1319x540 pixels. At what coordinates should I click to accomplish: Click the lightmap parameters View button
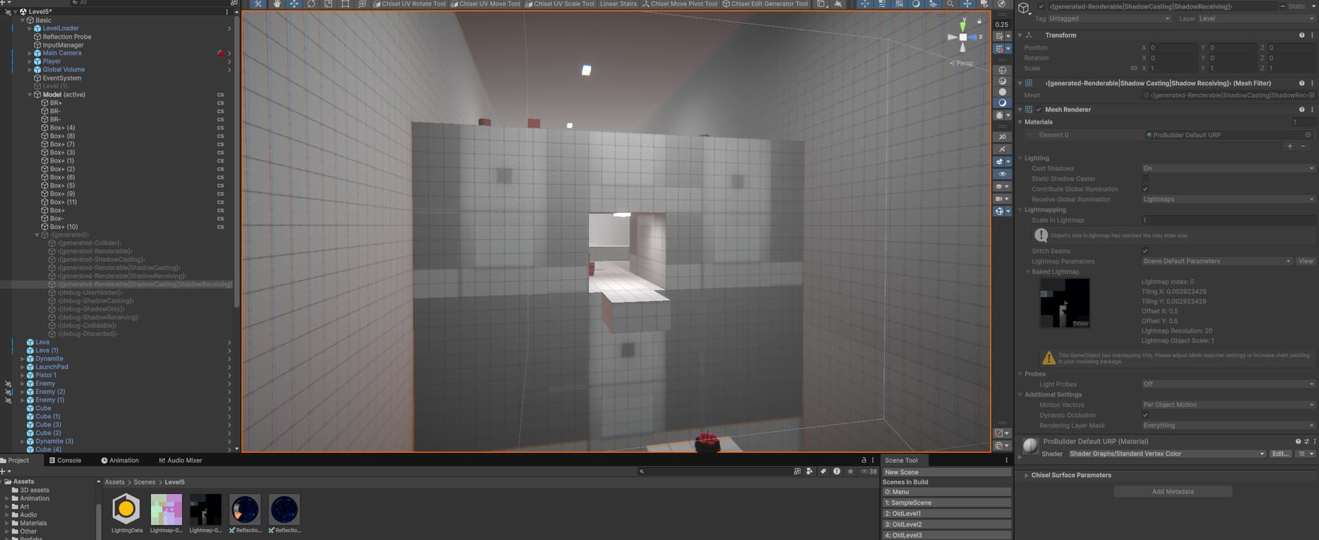1305,261
